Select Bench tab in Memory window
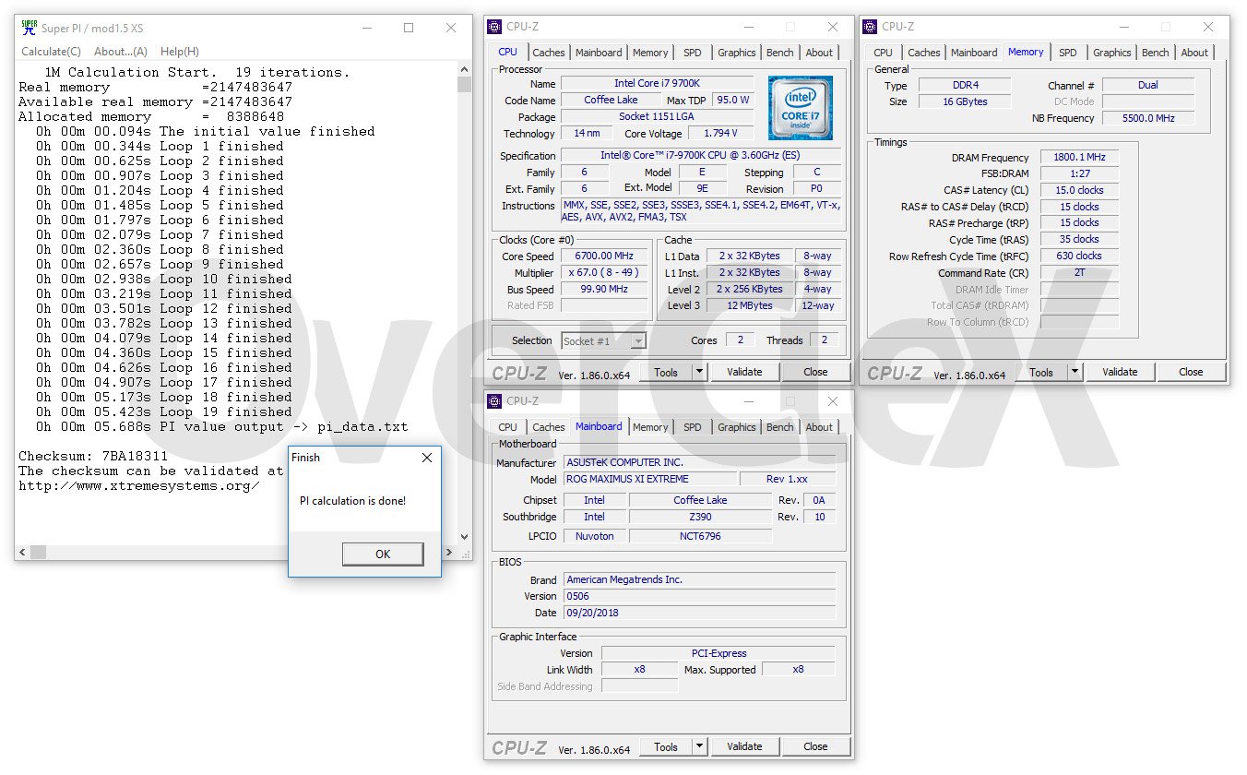Screen dimensions: 1247x775 (x=1156, y=53)
